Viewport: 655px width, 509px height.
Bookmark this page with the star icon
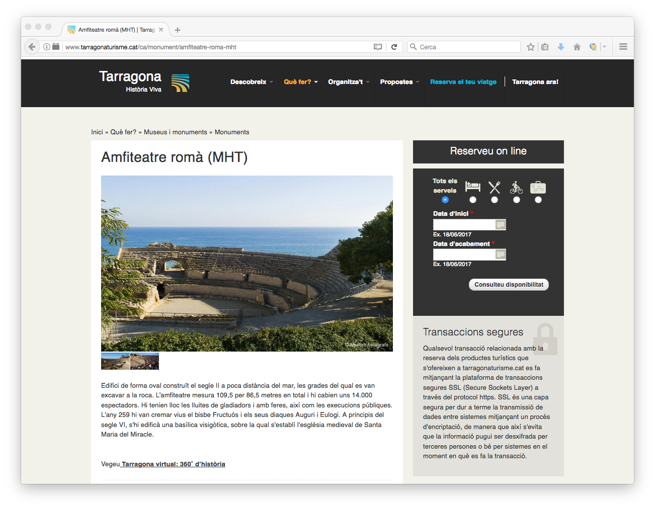(530, 47)
